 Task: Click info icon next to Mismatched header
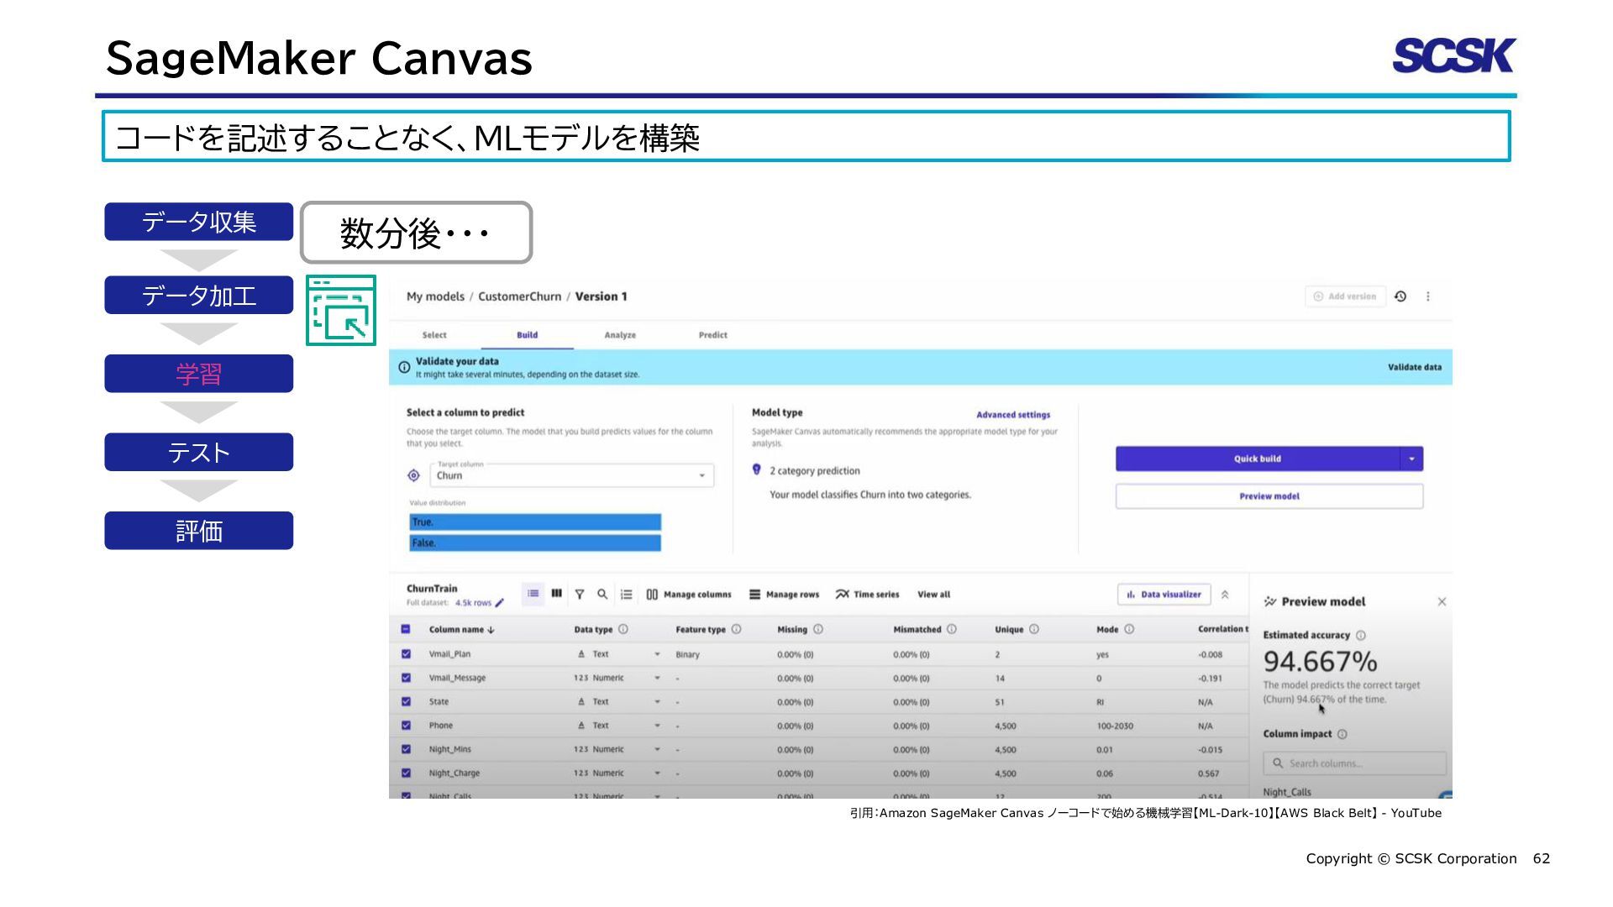(x=952, y=629)
